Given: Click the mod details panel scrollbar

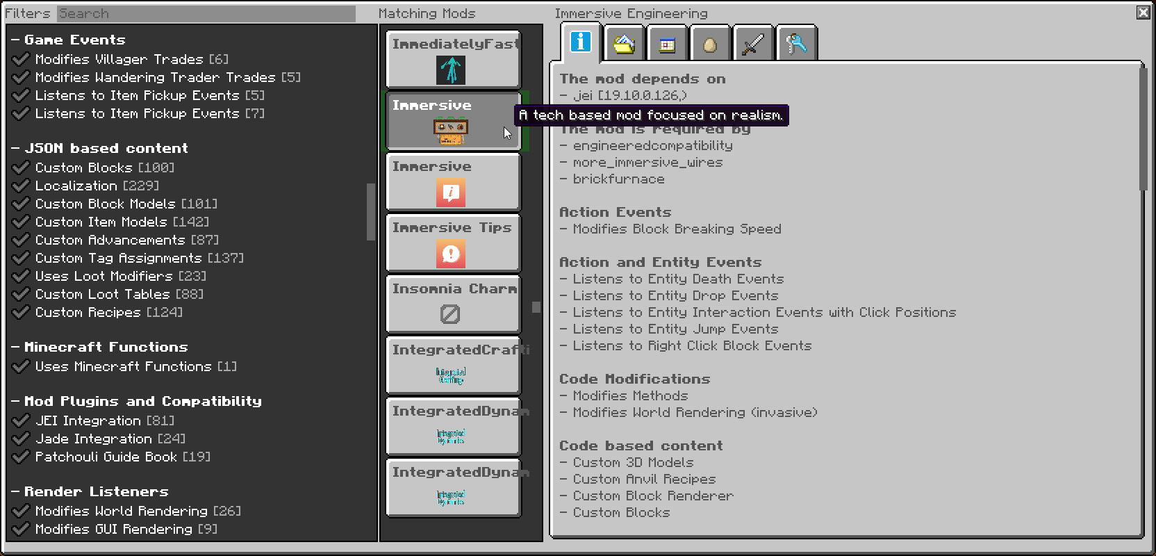Looking at the screenshot, I should (x=1143, y=129).
